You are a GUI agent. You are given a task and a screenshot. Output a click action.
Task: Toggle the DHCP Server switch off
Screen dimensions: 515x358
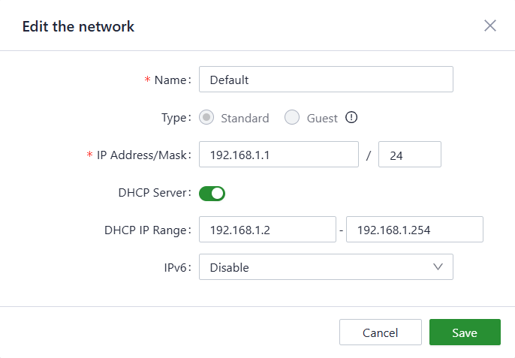[x=212, y=193]
